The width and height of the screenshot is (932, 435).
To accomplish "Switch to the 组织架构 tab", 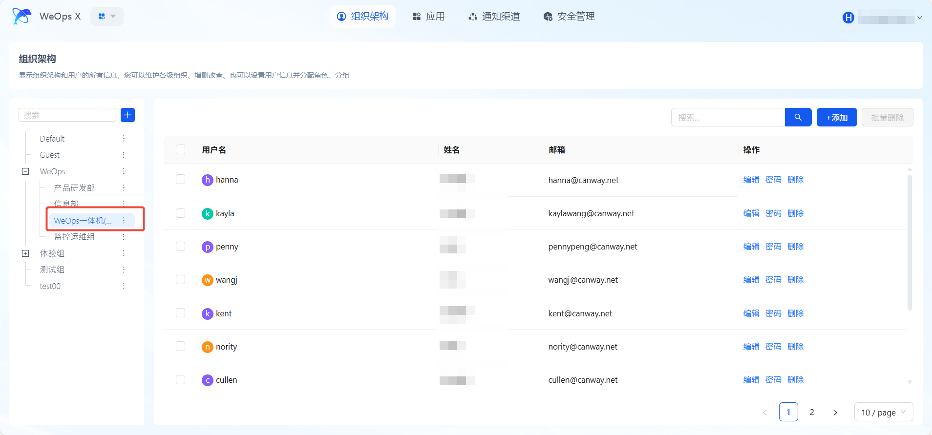I will click(363, 16).
